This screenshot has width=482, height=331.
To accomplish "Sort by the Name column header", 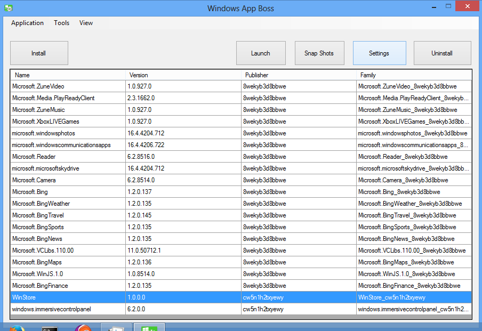I will [68, 75].
